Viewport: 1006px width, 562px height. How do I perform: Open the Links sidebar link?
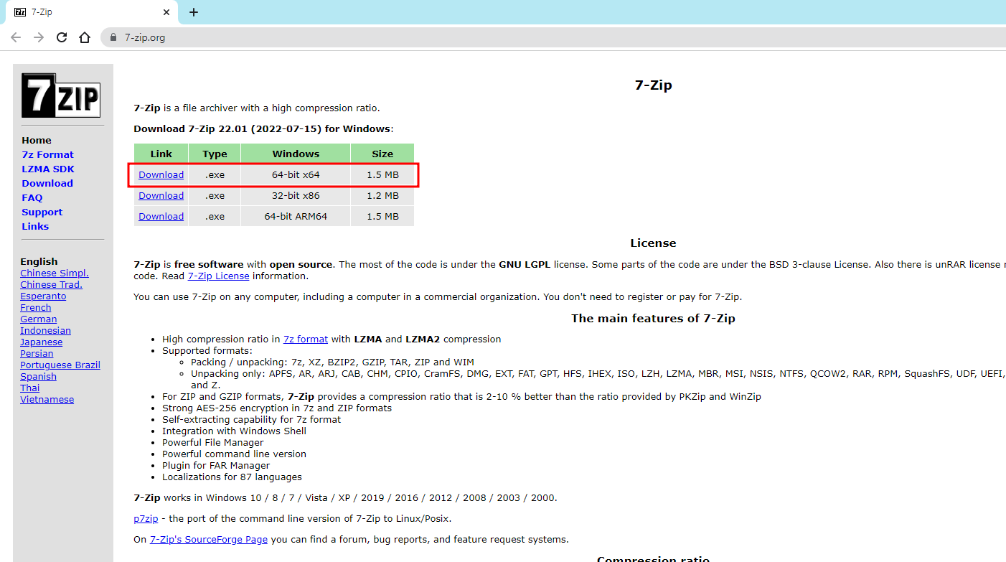point(35,227)
